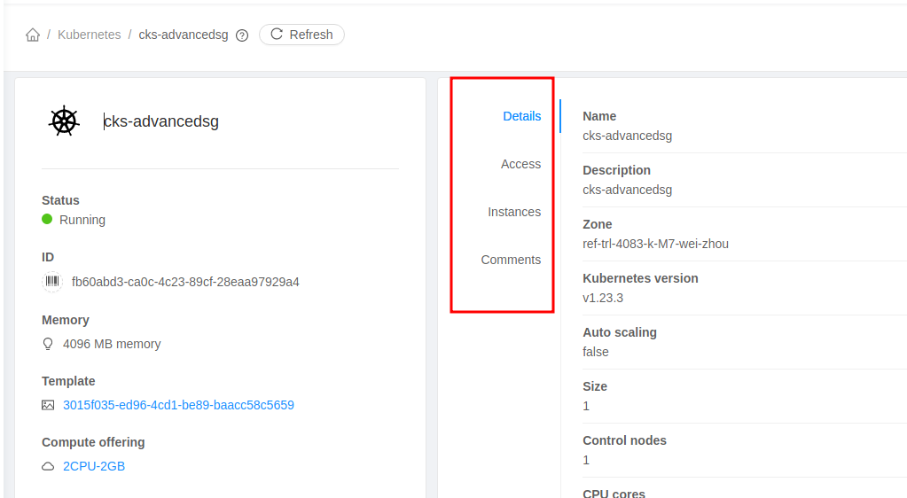
Task: Go to home via breadcrumb house icon
Action: (x=33, y=35)
